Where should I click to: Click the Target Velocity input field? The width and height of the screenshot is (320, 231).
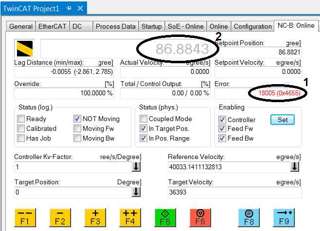coord(235,193)
